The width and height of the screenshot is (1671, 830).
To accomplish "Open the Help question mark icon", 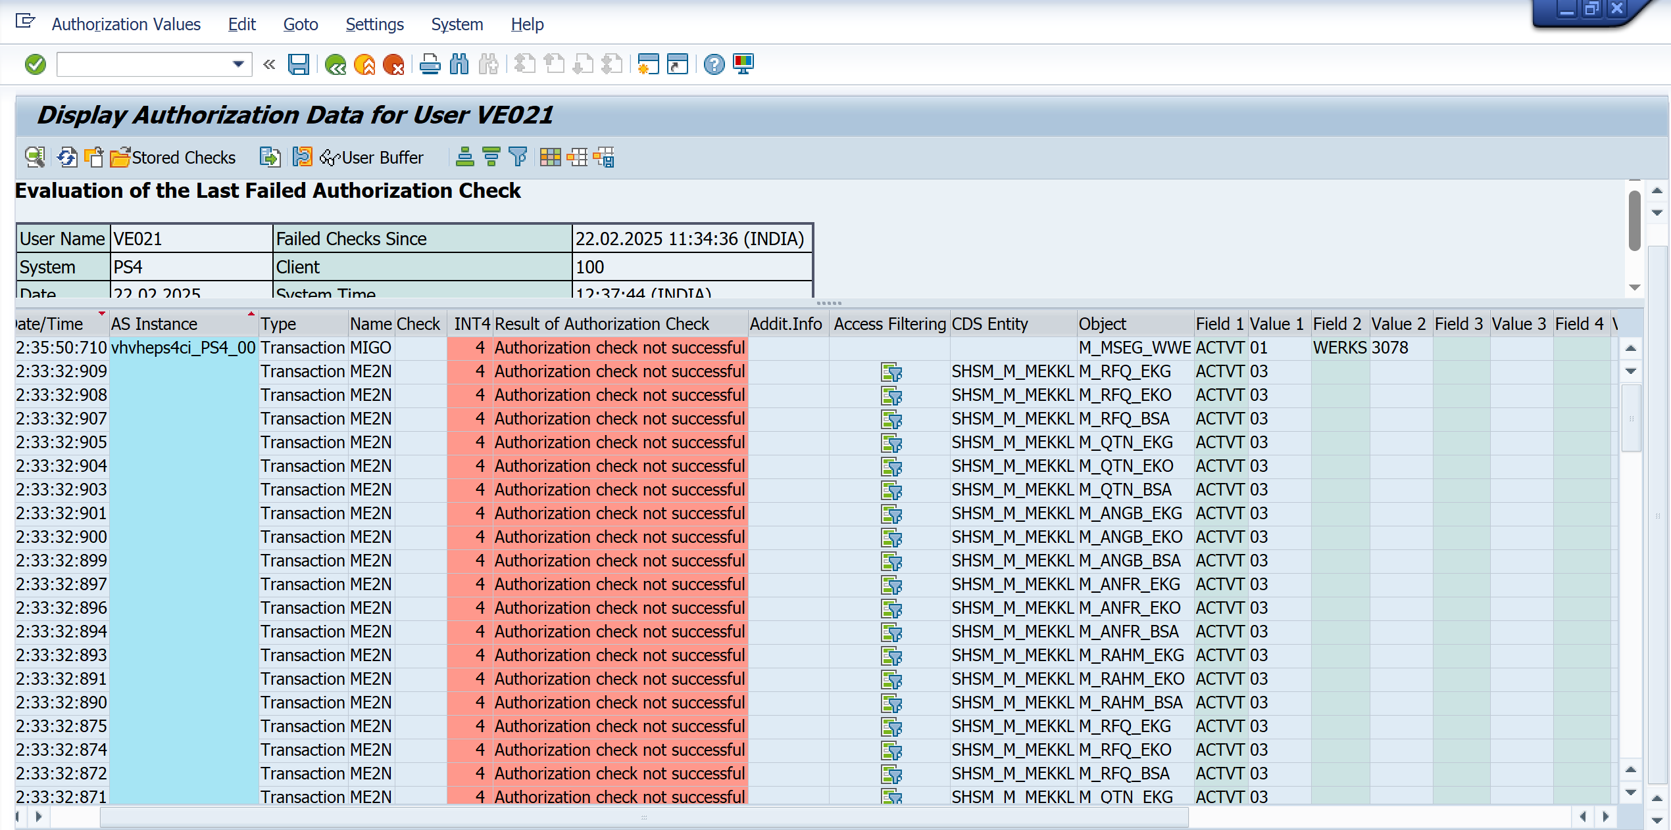I will click(714, 64).
